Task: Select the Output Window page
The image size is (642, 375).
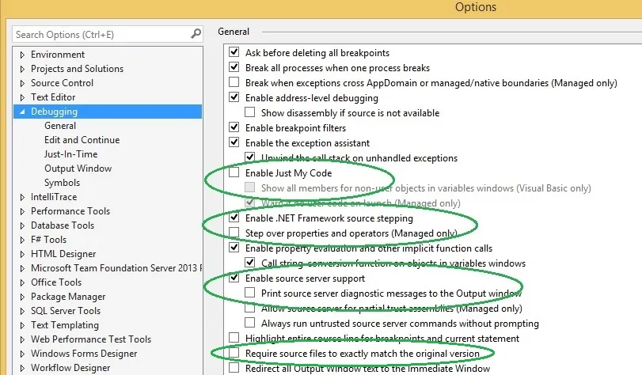Action: click(78, 169)
